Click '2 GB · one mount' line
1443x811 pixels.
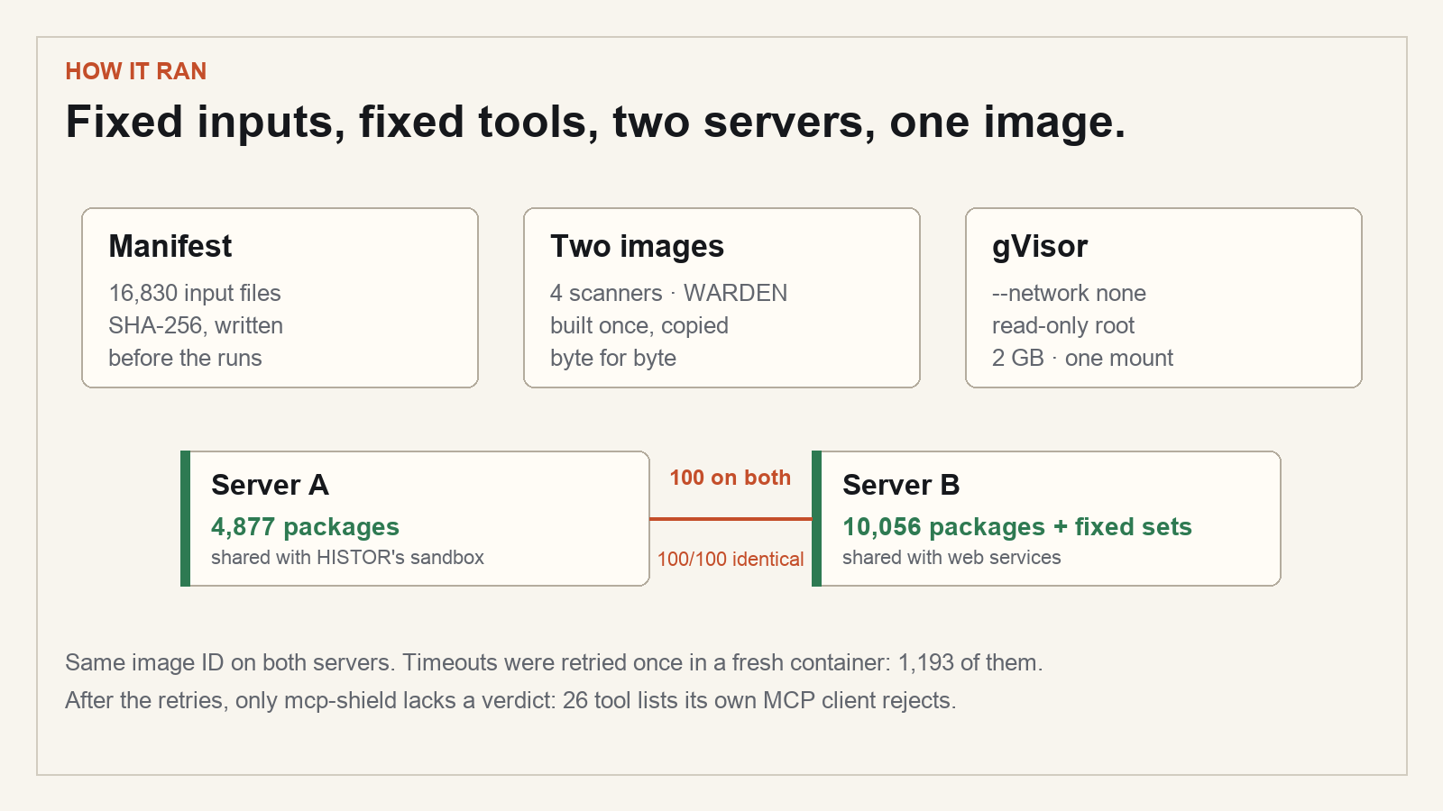coord(1082,358)
